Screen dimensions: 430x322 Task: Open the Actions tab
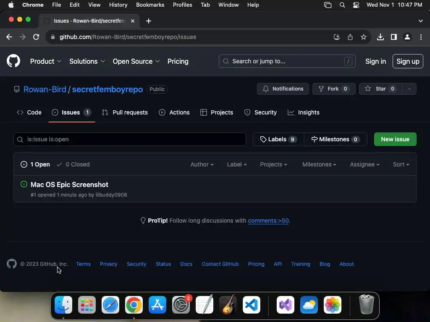(x=174, y=112)
